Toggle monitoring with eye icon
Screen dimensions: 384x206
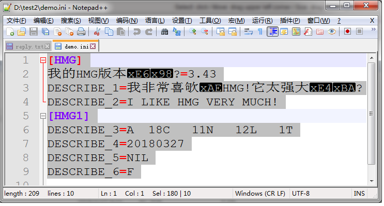[x=332, y=31]
